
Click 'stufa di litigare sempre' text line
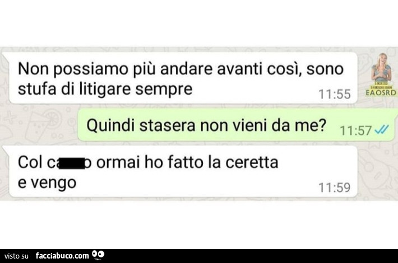(x=105, y=89)
